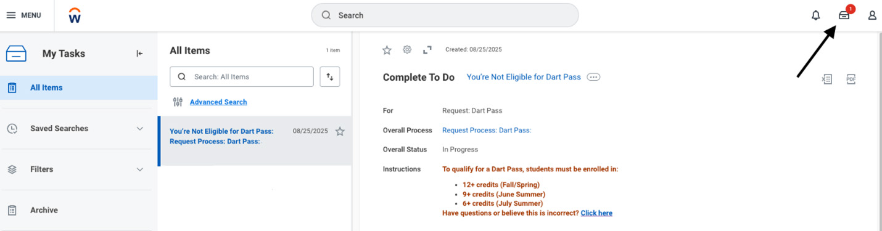Click the Advanced Search sliders icon

(178, 102)
